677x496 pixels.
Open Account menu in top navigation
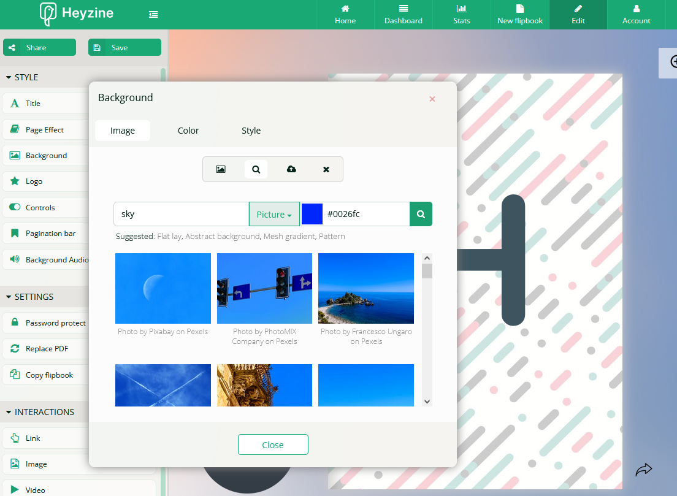pos(637,15)
